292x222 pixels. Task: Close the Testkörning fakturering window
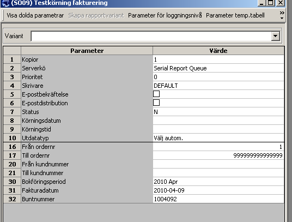click(280, 3)
